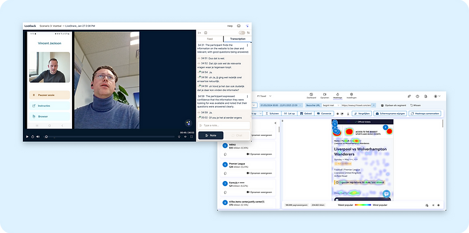Select the 'Let op' heatmap type
This screenshot has width=469, height=233.
[288, 114]
